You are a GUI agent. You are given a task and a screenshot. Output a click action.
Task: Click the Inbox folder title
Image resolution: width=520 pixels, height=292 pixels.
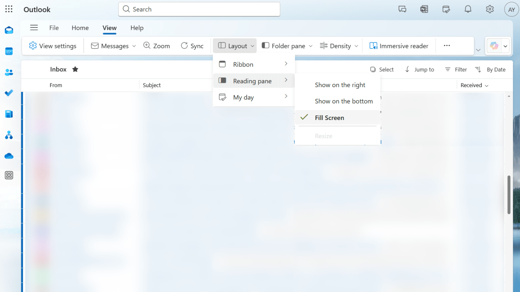point(58,69)
